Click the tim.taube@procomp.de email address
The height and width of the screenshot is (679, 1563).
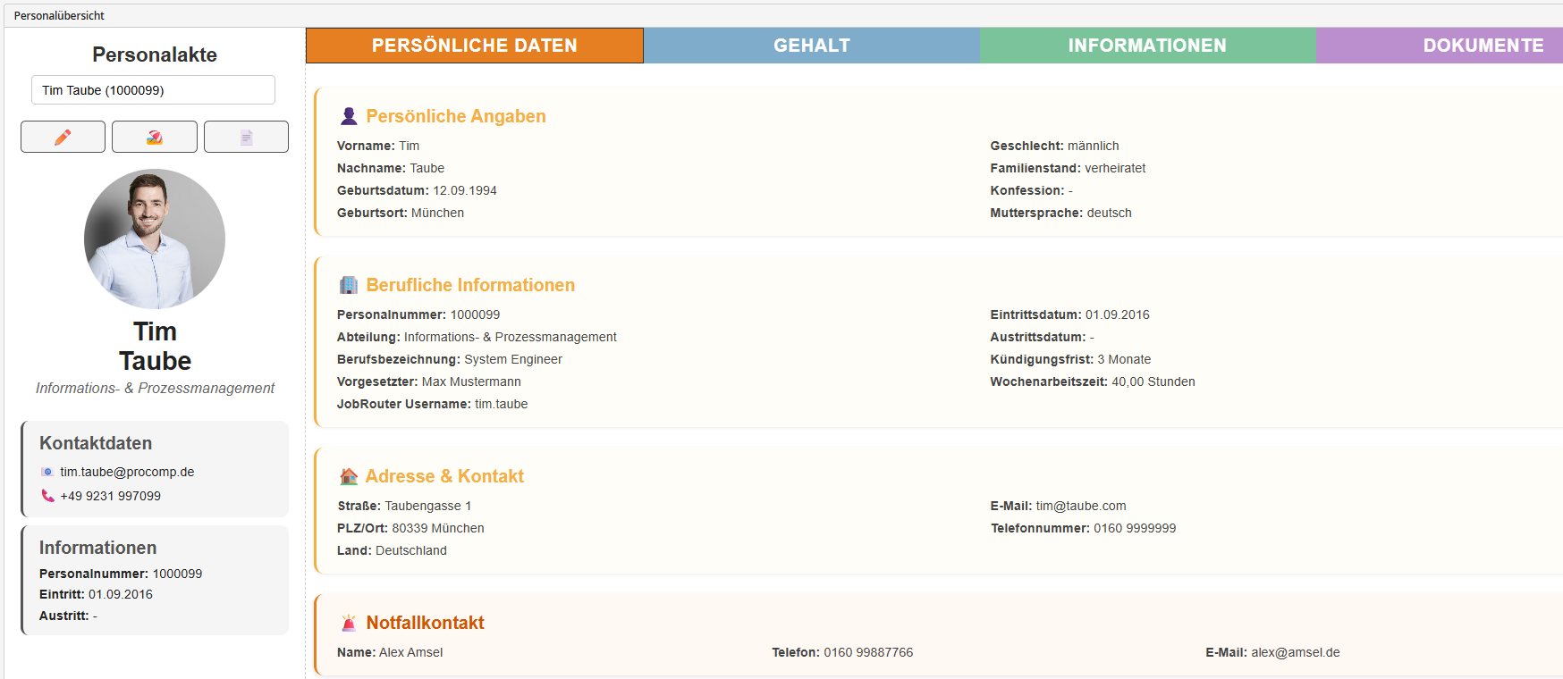tap(127, 472)
